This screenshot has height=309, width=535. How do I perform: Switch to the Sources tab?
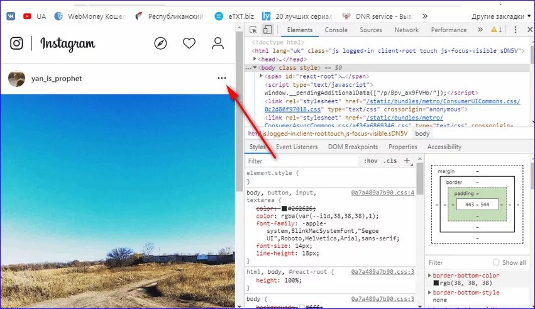point(370,30)
